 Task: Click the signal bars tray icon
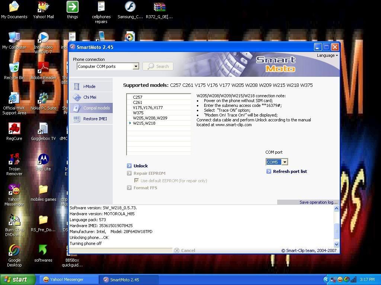[353, 280]
